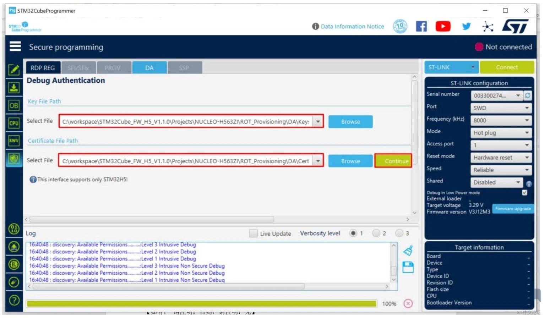Image resolution: width=544 pixels, height=318 pixels.
Task: Open Memory & File editing (pencil) icon
Action: pyautogui.click(x=14, y=70)
